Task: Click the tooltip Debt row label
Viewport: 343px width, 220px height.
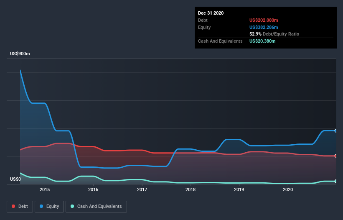Action: click(x=203, y=20)
